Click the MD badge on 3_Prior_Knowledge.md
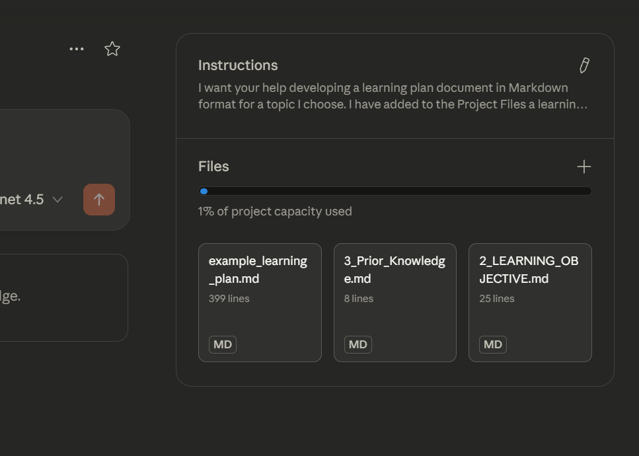The width and height of the screenshot is (639, 456). pos(357,344)
